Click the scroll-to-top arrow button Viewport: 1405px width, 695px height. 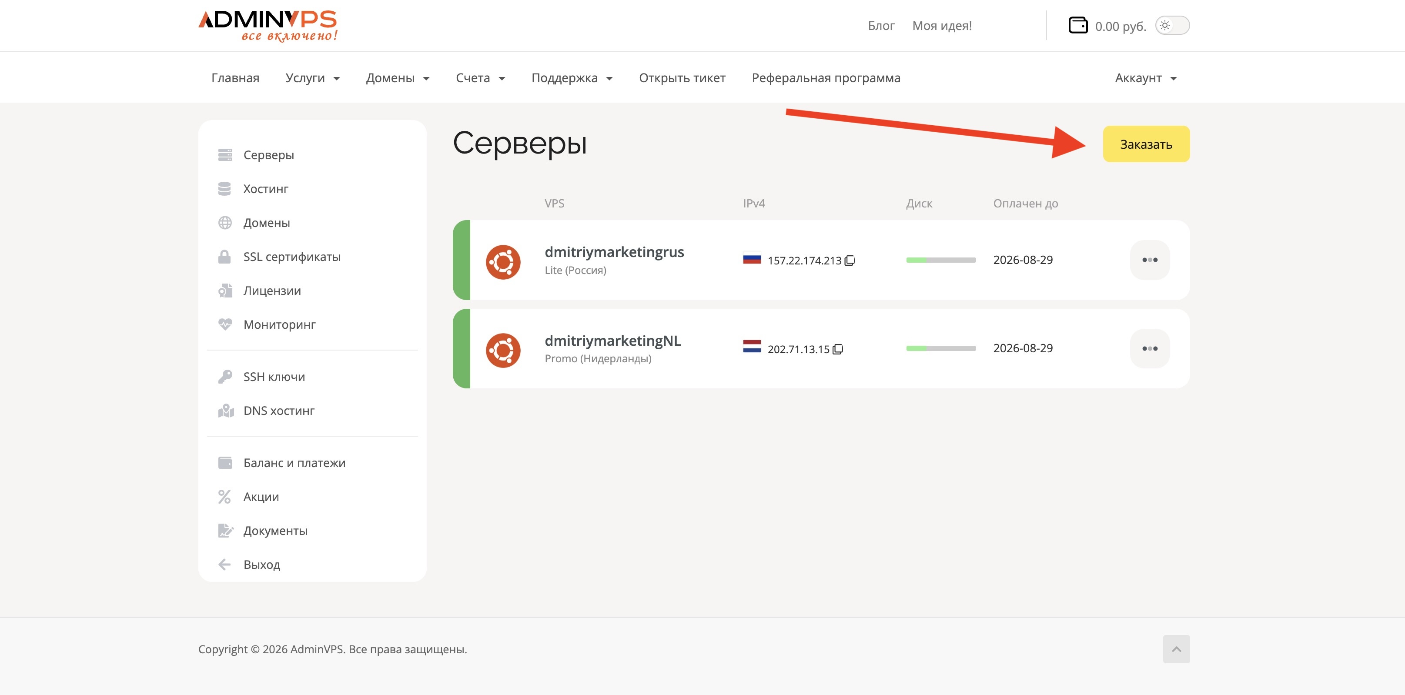(1177, 649)
